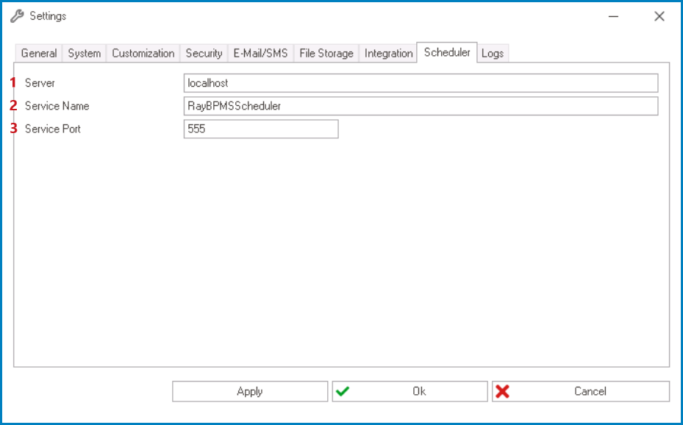683x425 pixels.
Task: Click the Service Port field showing 555
Action: [x=260, y=129]
